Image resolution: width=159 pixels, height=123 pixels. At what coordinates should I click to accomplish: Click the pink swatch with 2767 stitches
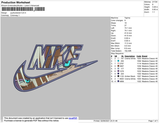(x=118, y=63)
